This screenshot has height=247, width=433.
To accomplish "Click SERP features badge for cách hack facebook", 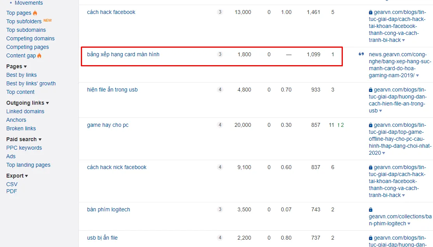I will click(x=220, y=12).
